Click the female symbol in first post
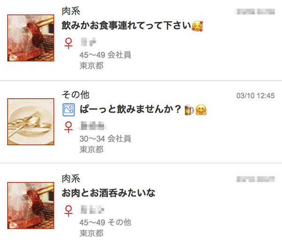Screen dimensions: 282x242 [68, 43]
